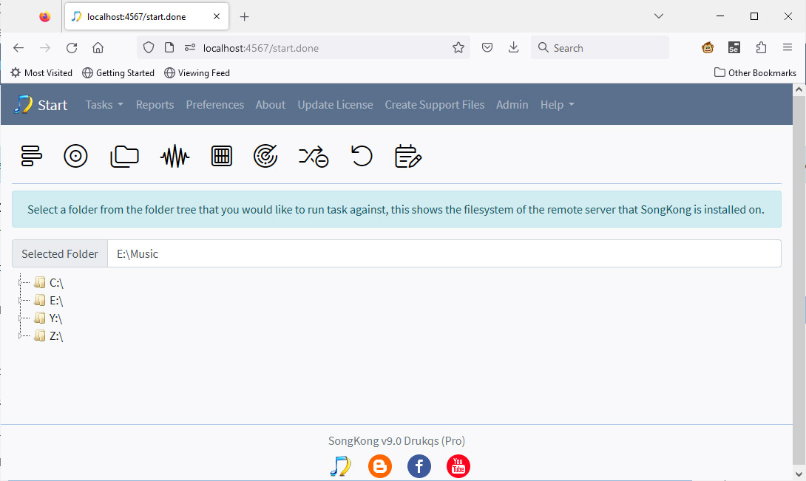Open the Facebook icon in footer
Image resolution: width=806 pixels, height=481 pixels.
(419, 466)
